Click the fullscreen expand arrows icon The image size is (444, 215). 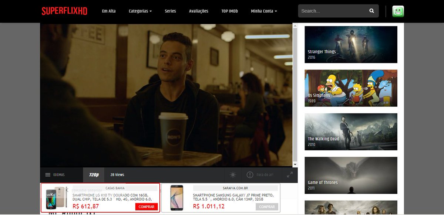point(290,175)
